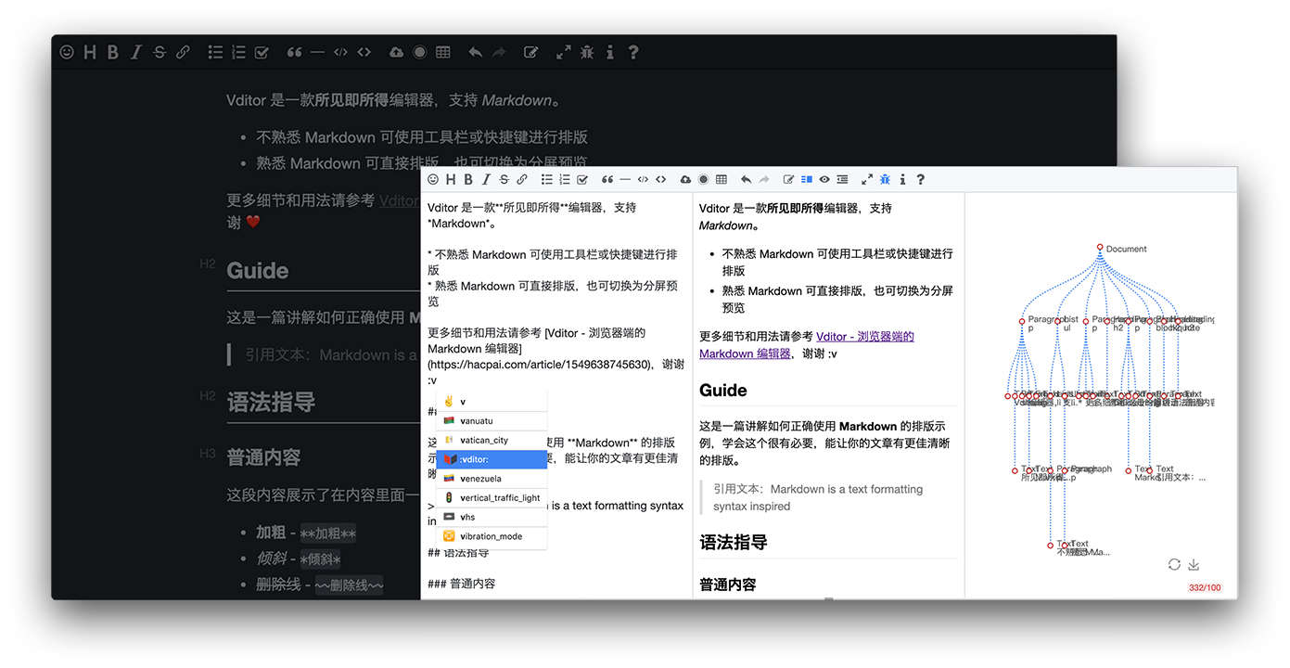Screen dimensions: 1290x668
Task: Select the Bold formatting icon
Action: click(467, 179)
